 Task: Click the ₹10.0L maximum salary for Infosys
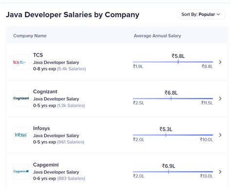tap(207, 139)
